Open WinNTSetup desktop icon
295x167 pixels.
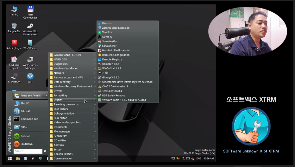click(x=30, y=45)
